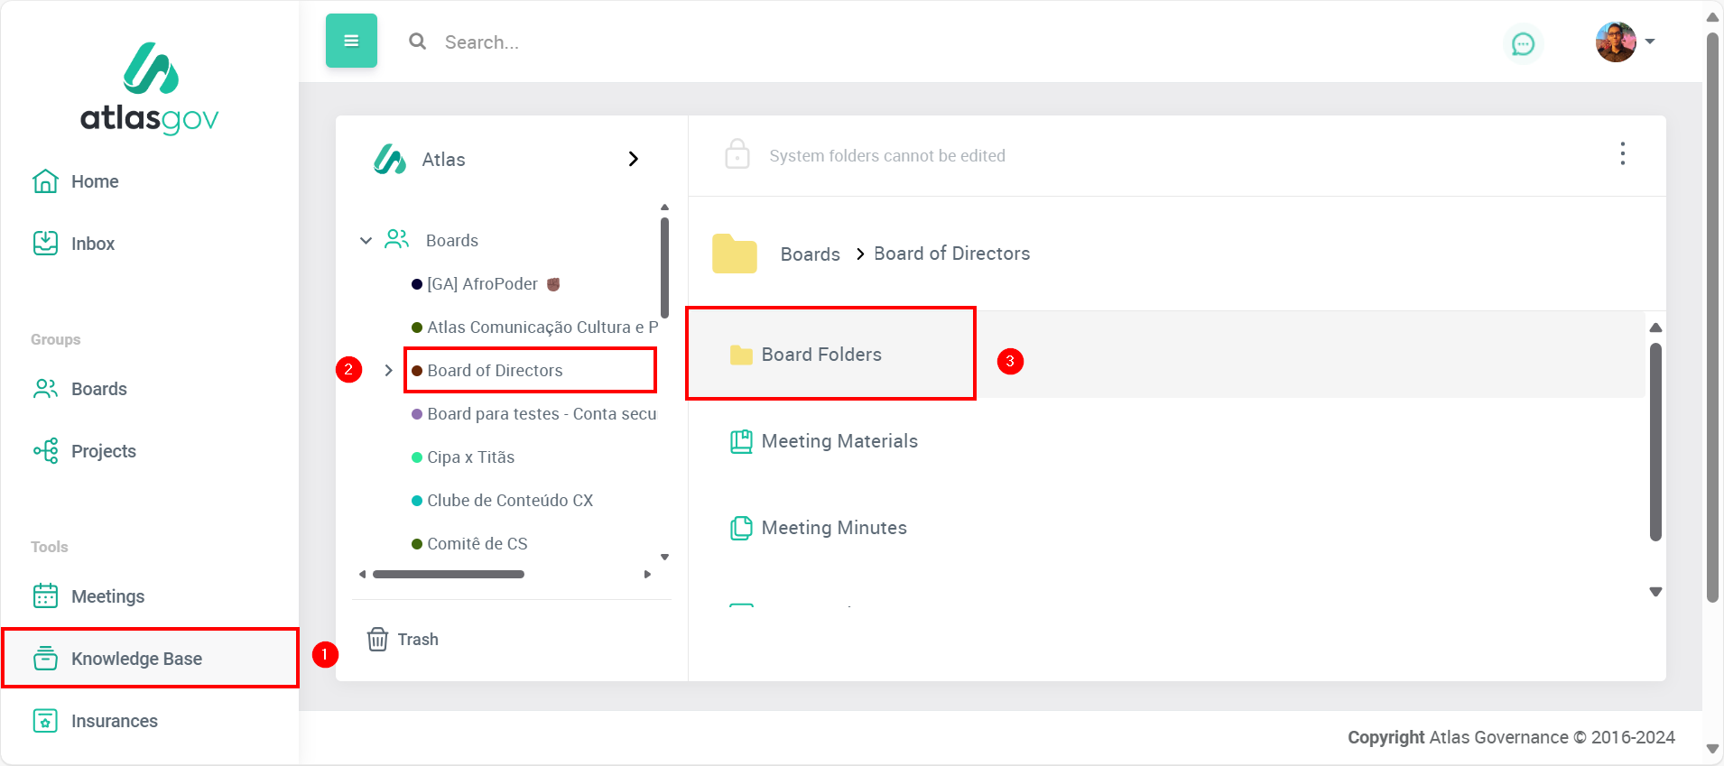Screen dimensions: 1724x766
Task: Click the Inbox tray icon
Action: tap(45, 244)
